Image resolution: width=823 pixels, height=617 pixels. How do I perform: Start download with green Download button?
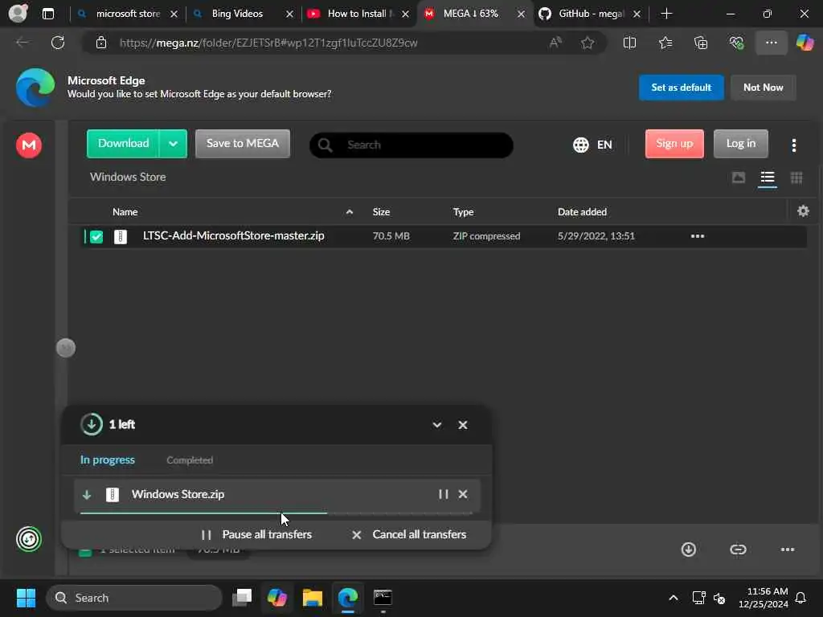[123, 143]
